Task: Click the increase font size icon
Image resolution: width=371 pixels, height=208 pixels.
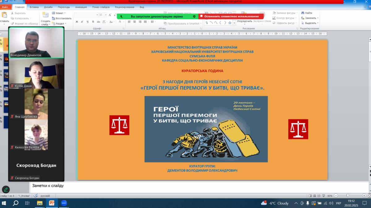Action: [x=110, y=15]
